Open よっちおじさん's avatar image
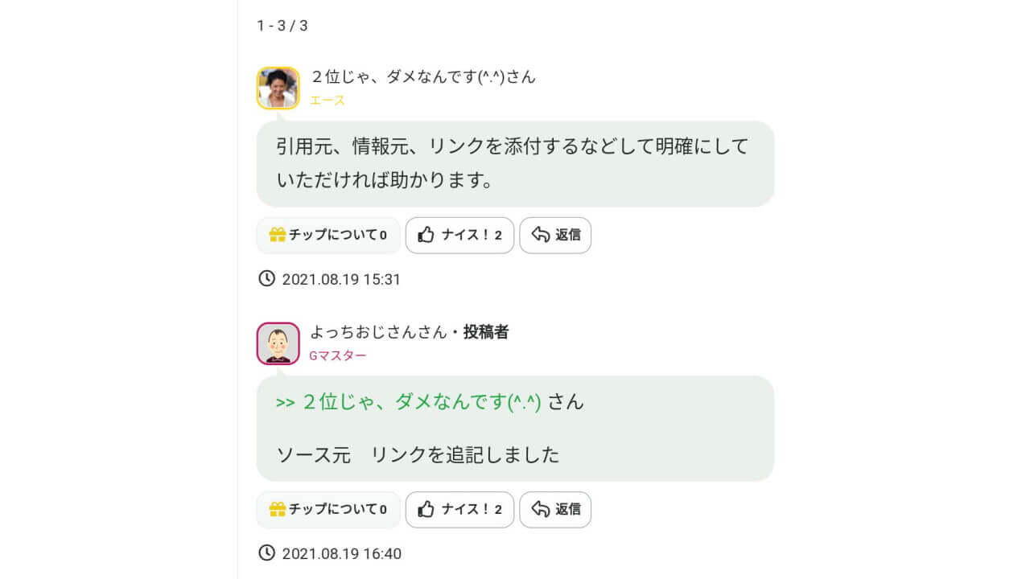 (x=278, y=343)
